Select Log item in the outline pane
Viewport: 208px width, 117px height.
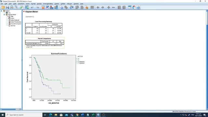click(9, 13)
